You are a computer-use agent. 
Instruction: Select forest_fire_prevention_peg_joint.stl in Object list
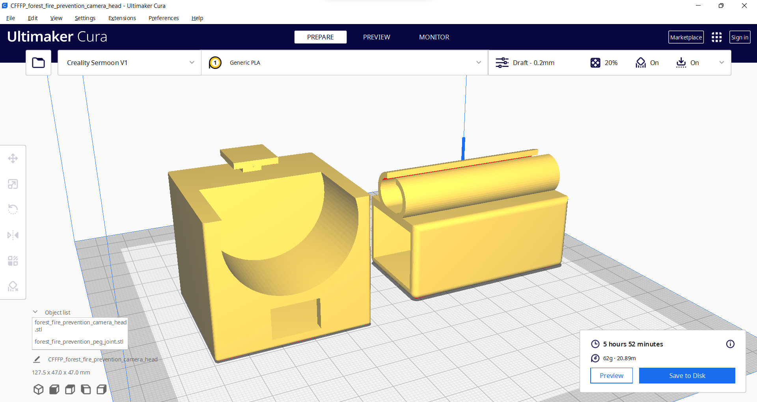[x=78, y=342]
